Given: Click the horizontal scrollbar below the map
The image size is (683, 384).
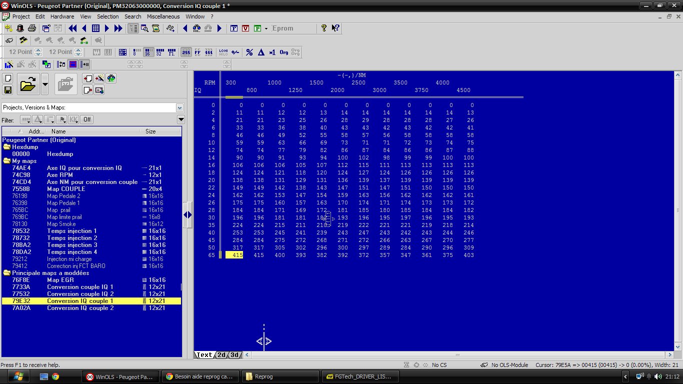Looking at the screenshot, I should (450, 355).
